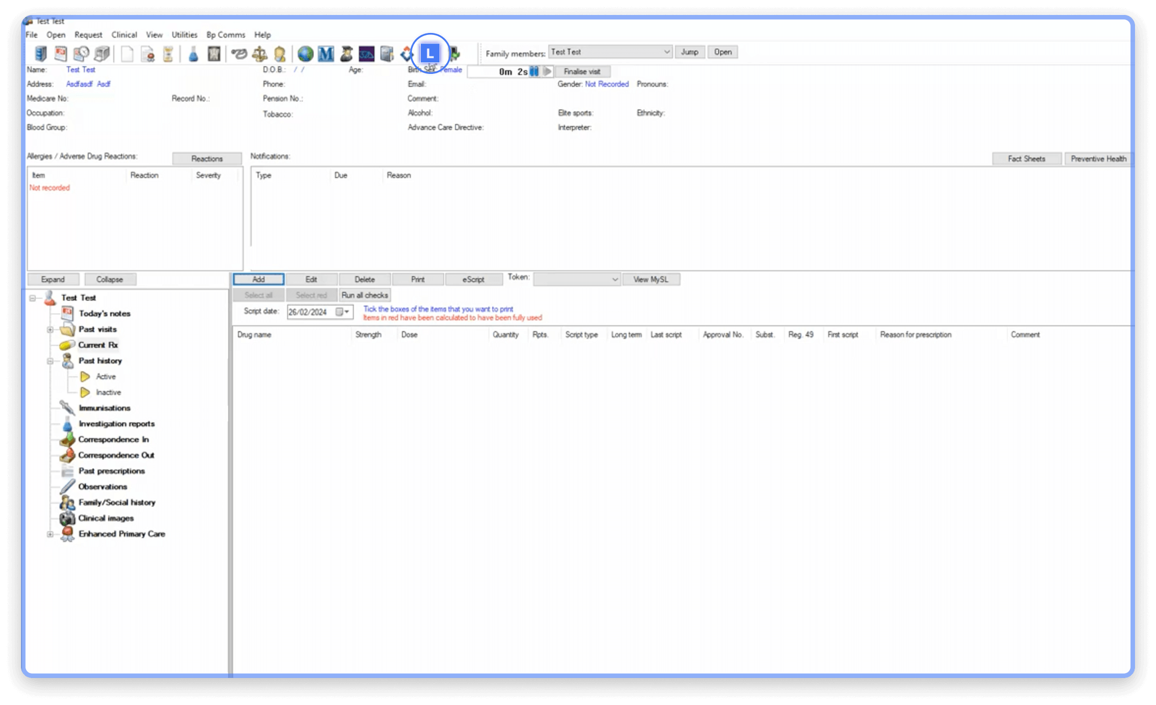Open the Family members dropdown
1156x705 pixels.
coord(666,52)
